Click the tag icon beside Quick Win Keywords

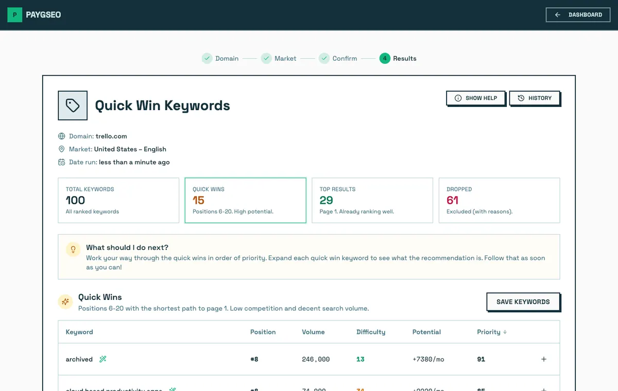73,105
